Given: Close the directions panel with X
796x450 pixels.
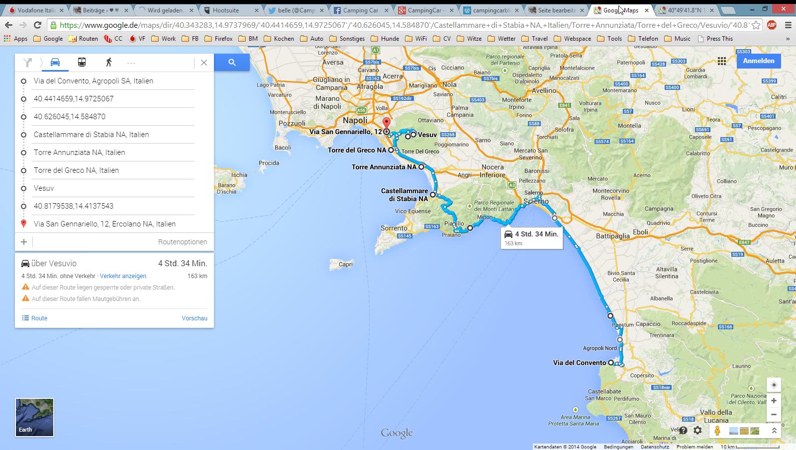Looking at the screenshot, I should pos(204,62).
